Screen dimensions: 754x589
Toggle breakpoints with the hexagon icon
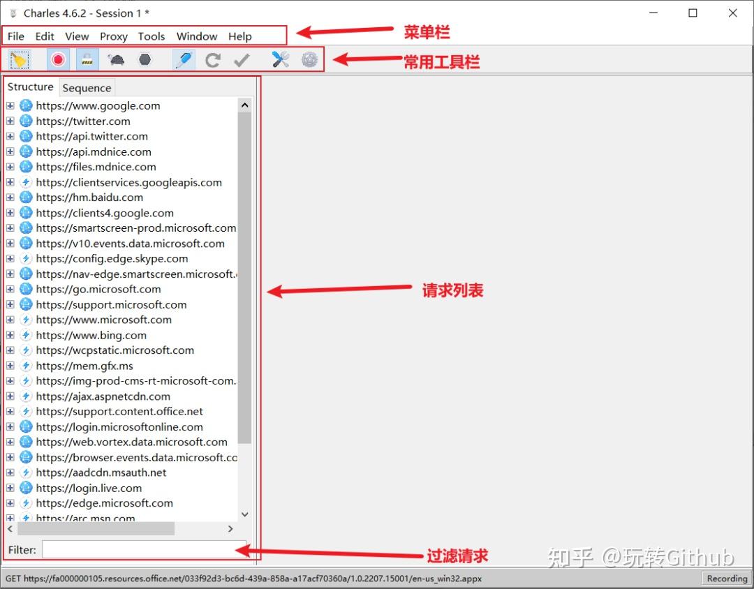(x=144, y=60)
